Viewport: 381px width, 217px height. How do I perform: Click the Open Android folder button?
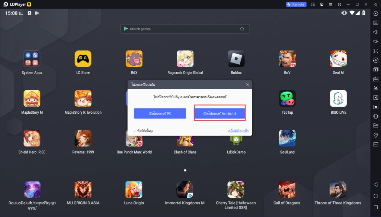[x=220, y=113]
